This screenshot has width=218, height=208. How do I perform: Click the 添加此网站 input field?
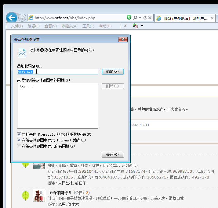(58, 72)
